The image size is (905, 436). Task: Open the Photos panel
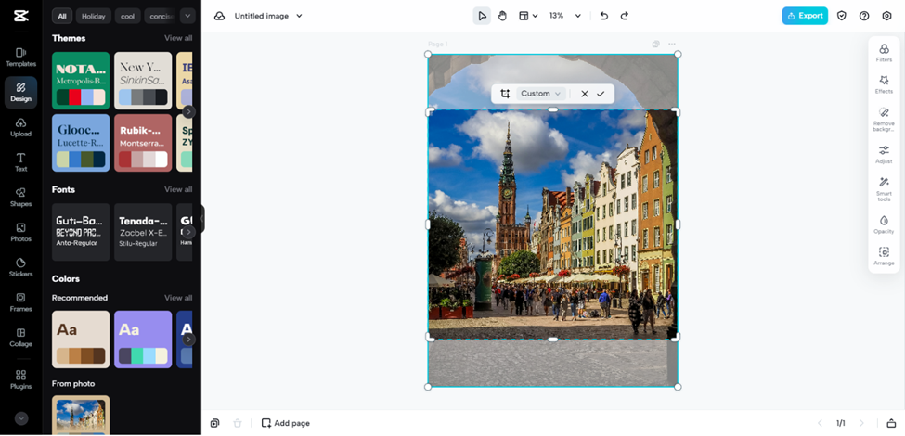(20, 233)
